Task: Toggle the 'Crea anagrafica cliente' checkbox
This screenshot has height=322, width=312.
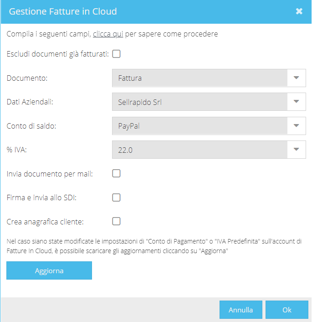Action: click(x=116, y=221)
